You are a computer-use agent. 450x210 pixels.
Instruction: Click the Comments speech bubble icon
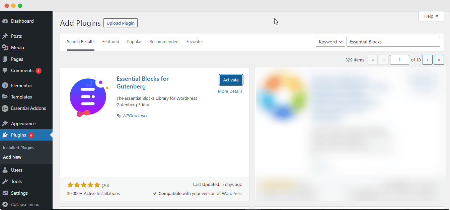coord(5,71)
